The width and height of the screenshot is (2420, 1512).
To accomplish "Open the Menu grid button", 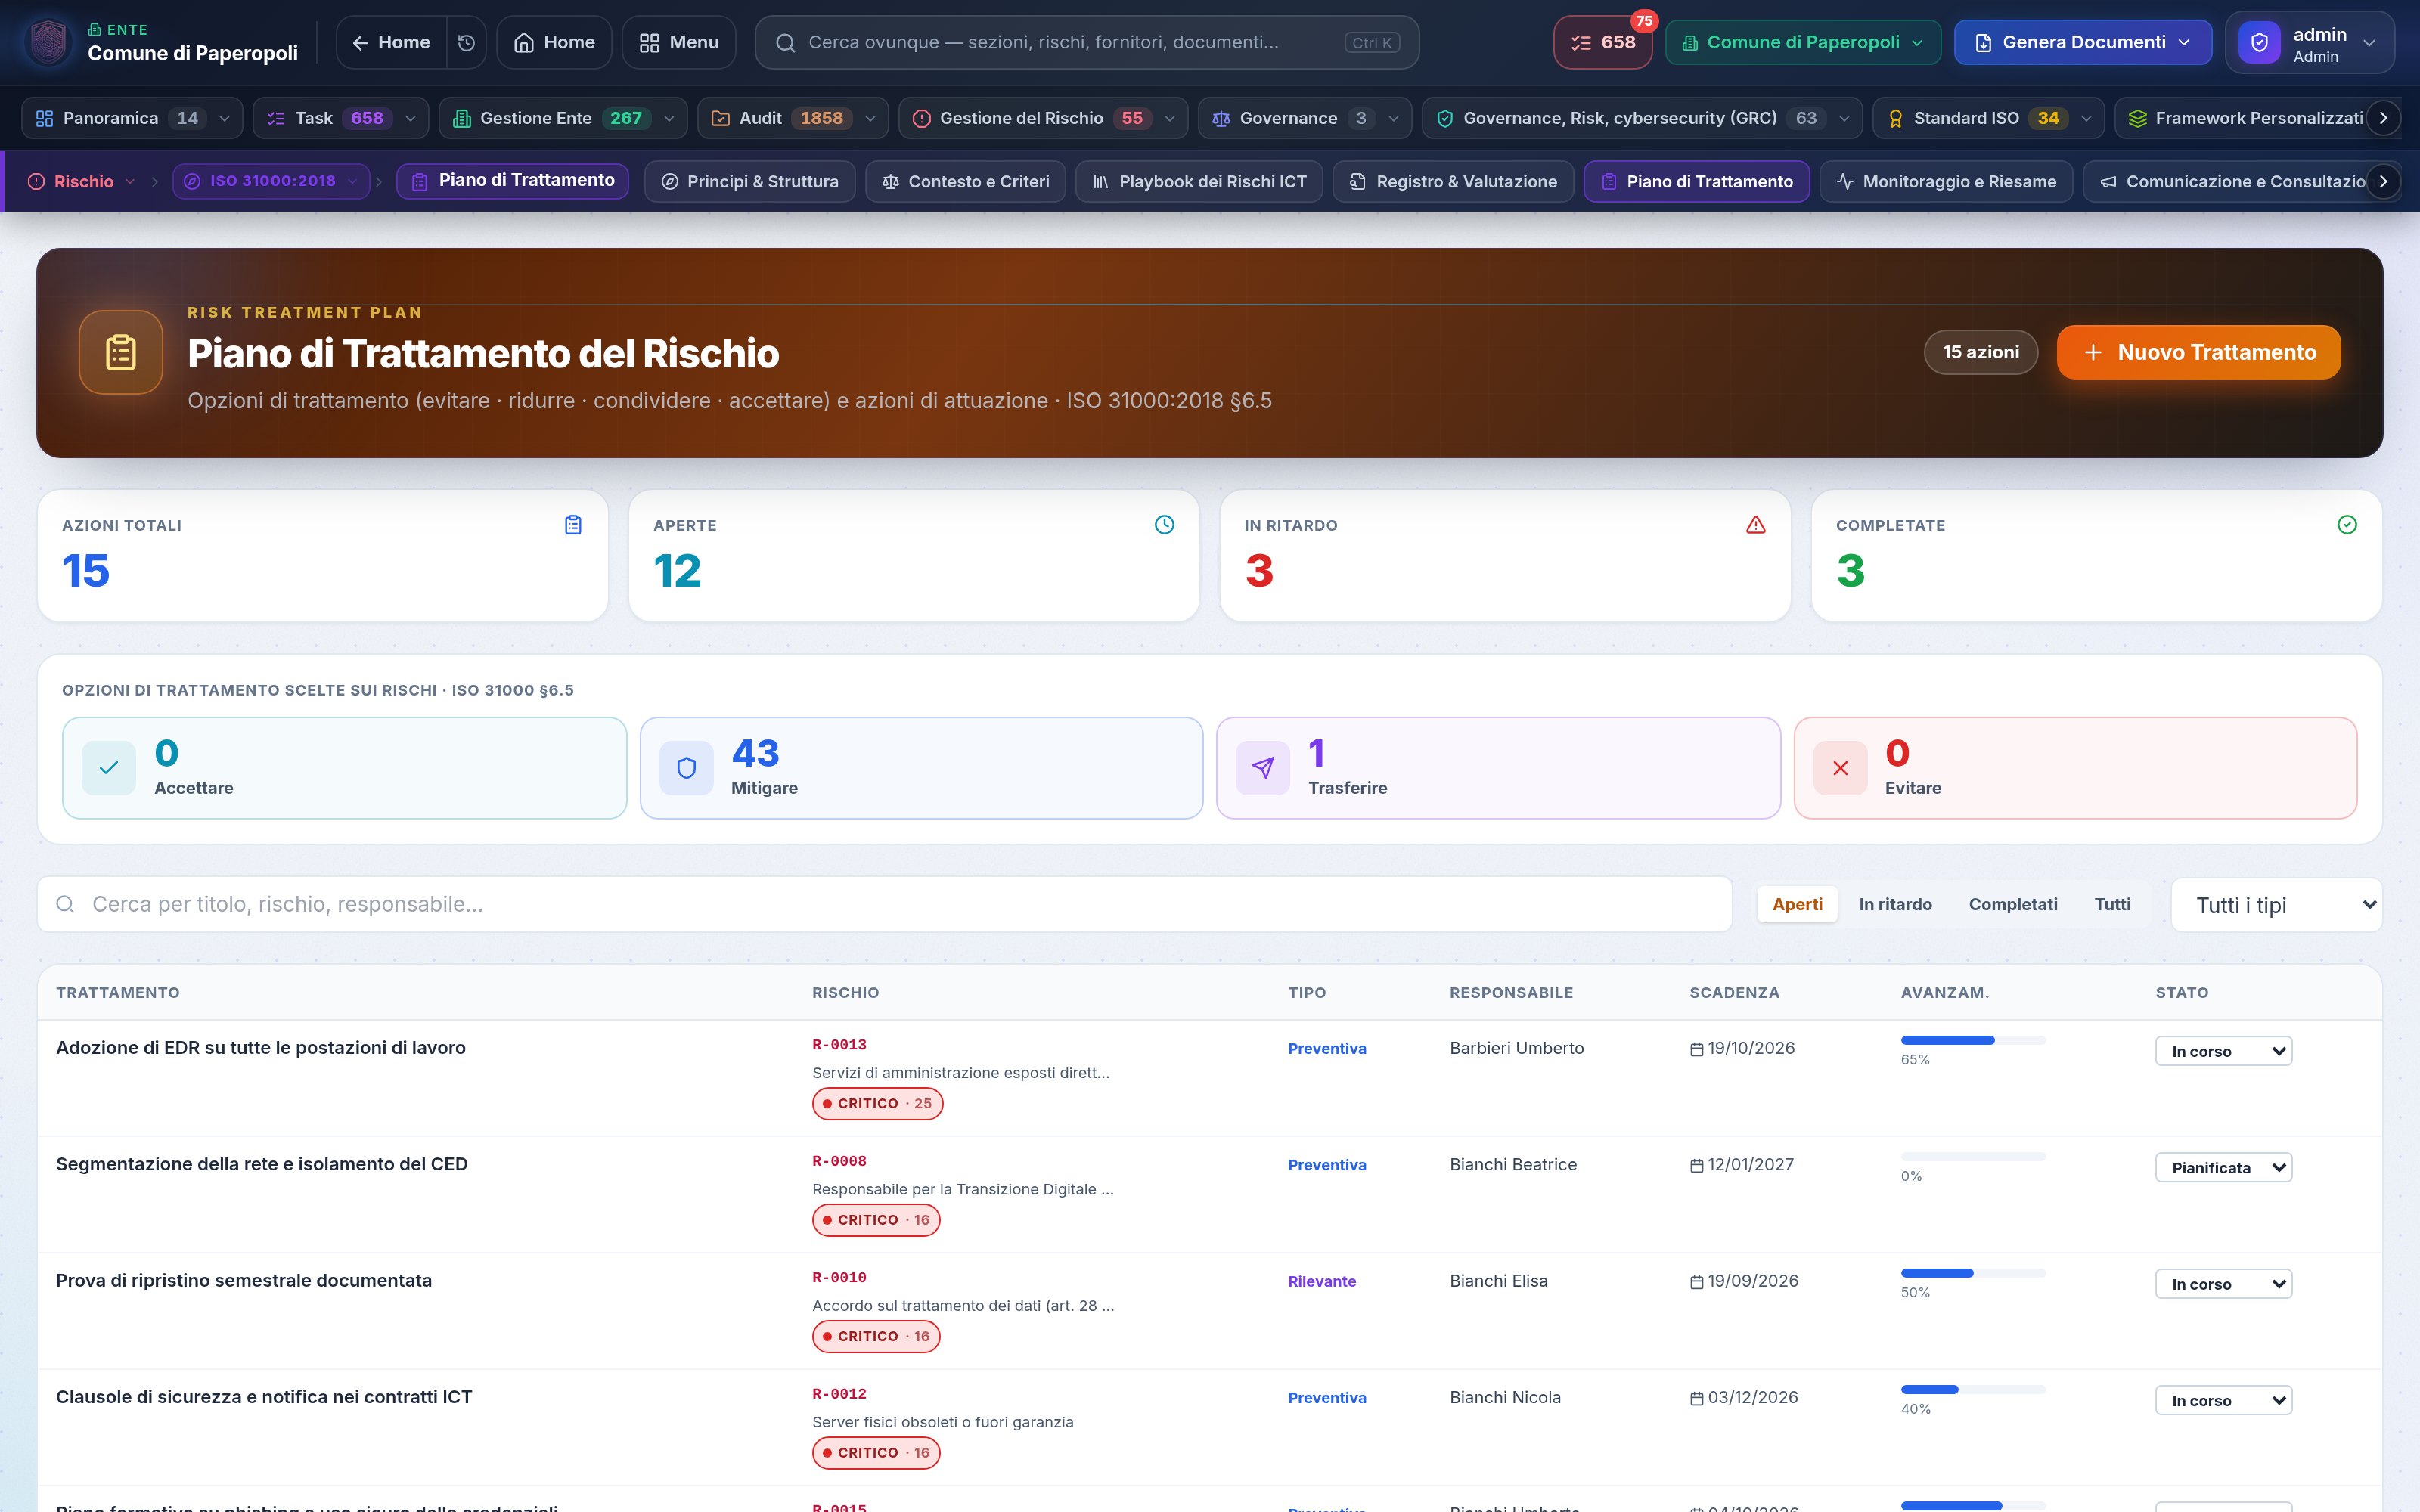I will (x=679, y=42).
